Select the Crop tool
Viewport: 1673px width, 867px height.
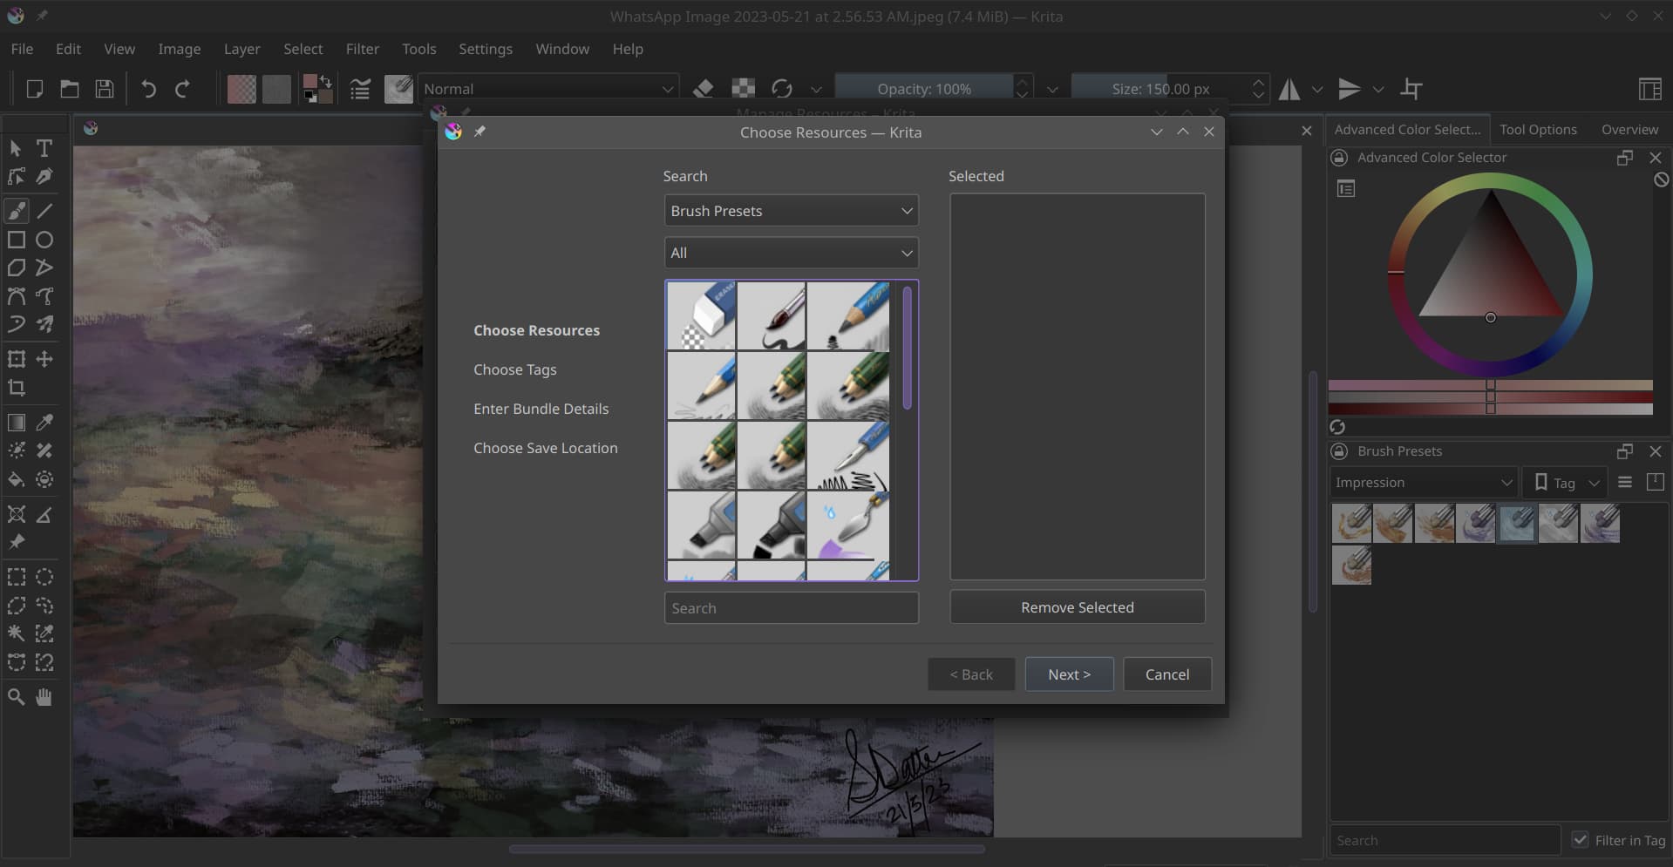pos(17,388)
